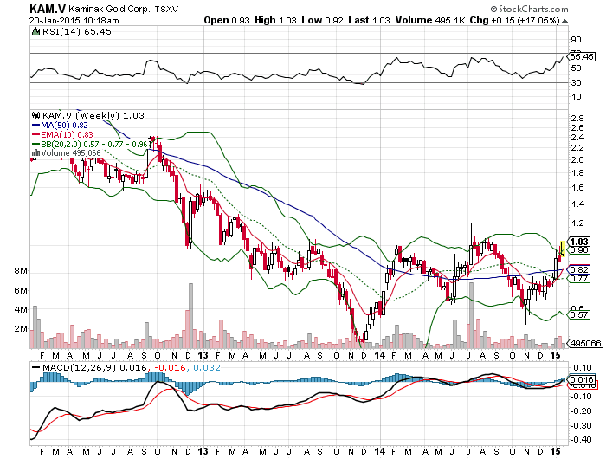
Task: Click the EMA(10) 0.83 legend entry
Action: pyautogui.click(x=67, y=135)
